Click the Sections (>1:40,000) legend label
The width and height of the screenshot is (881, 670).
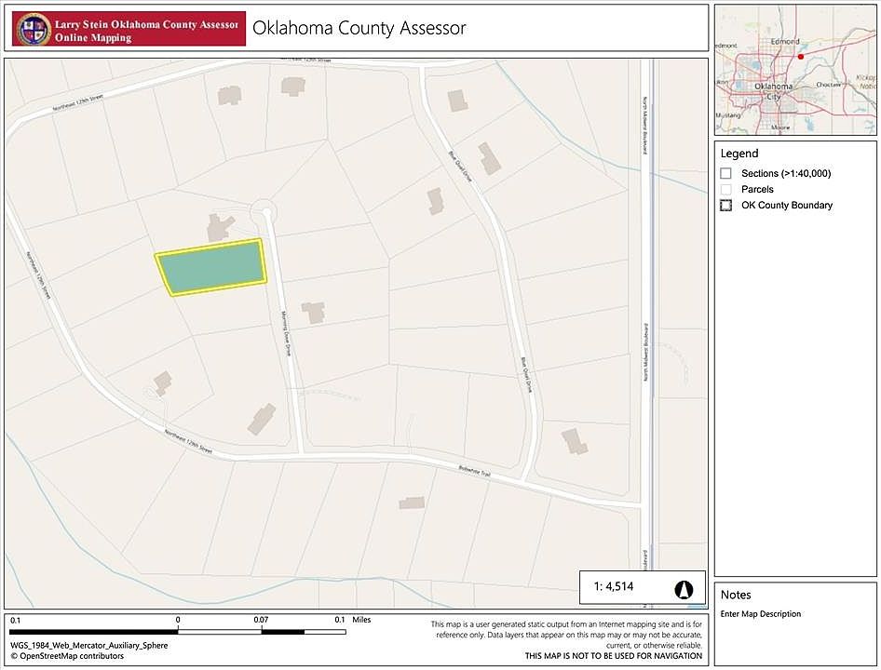click(x=786, y=173)
